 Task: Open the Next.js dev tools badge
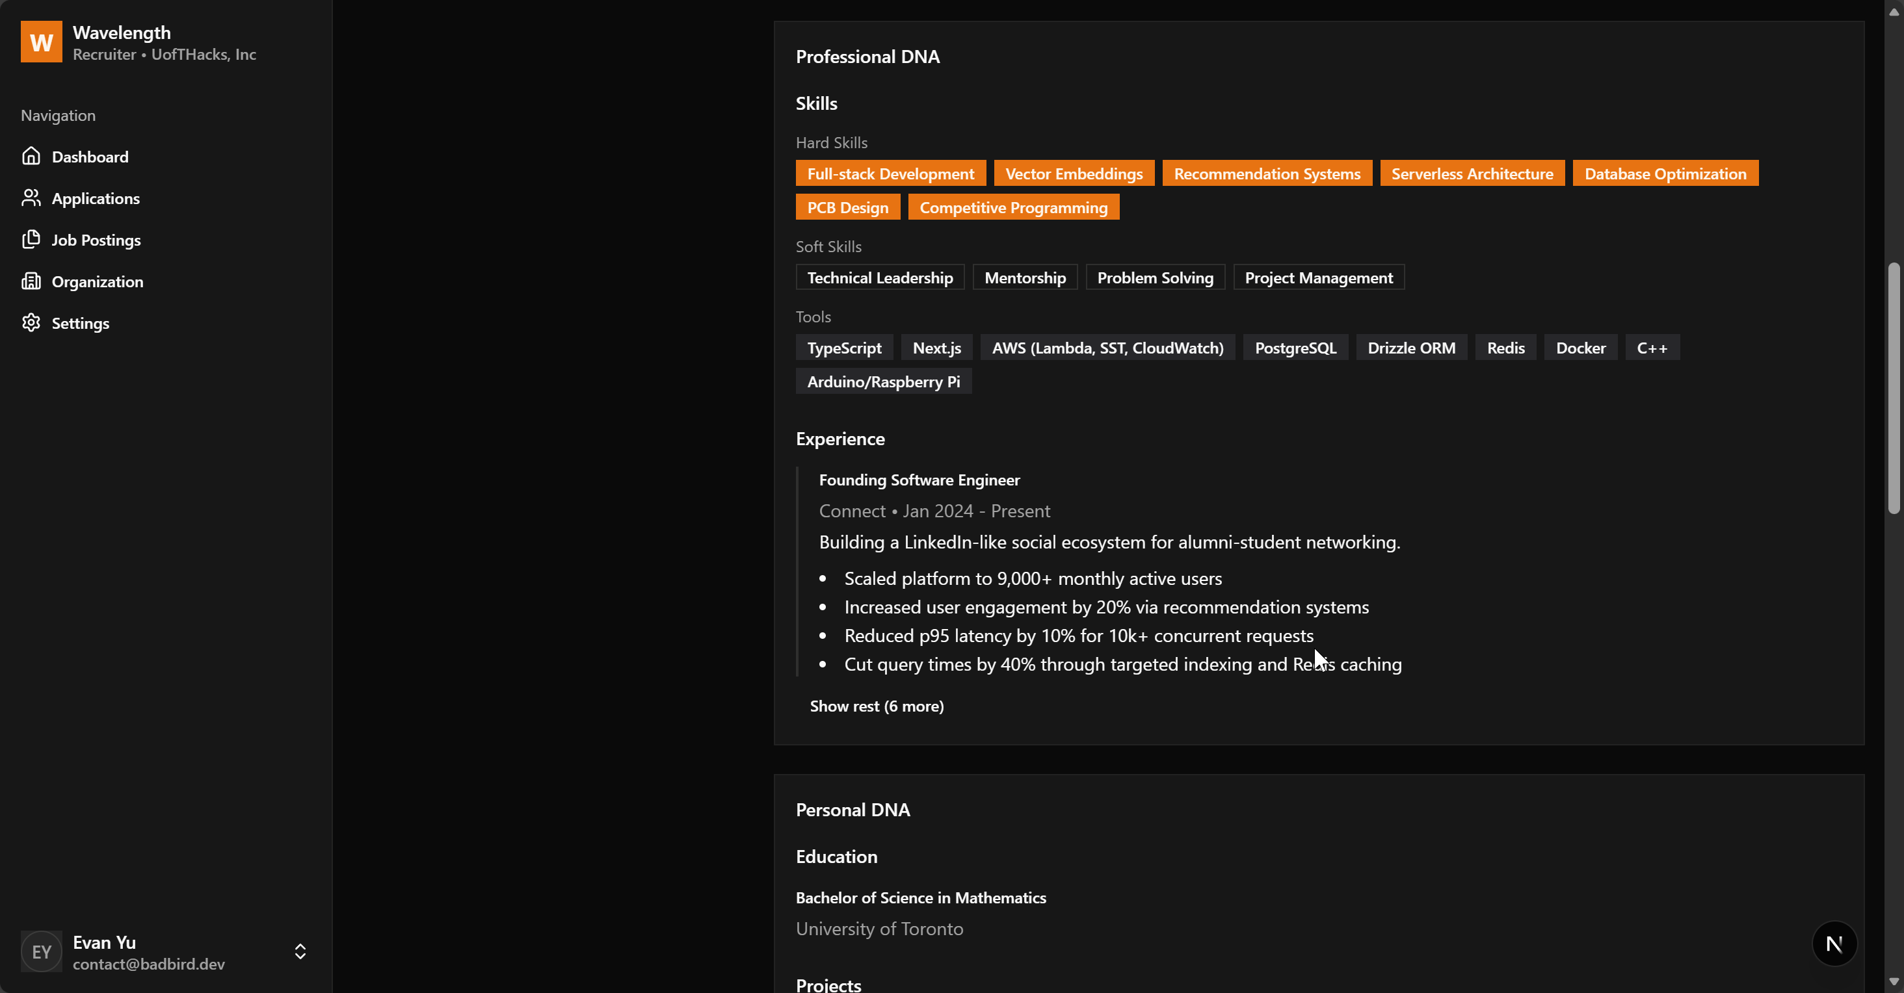click(x=1834, y=944)
